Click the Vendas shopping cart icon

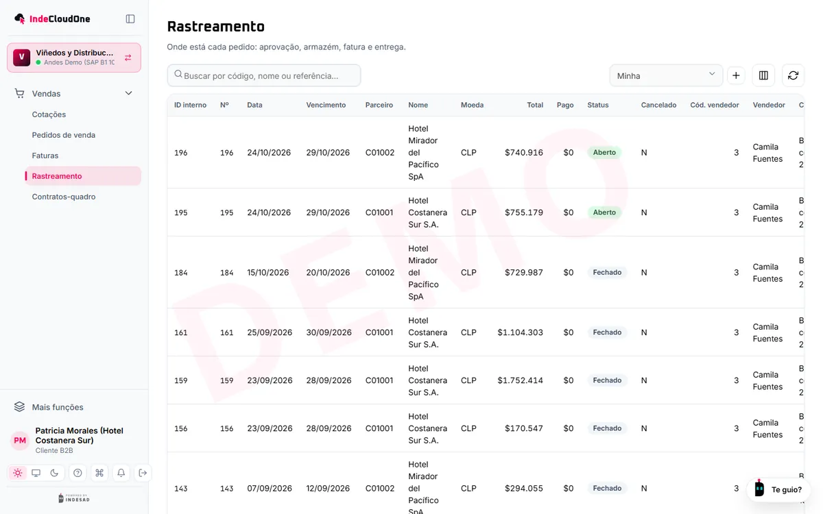[x=19, y=93]
